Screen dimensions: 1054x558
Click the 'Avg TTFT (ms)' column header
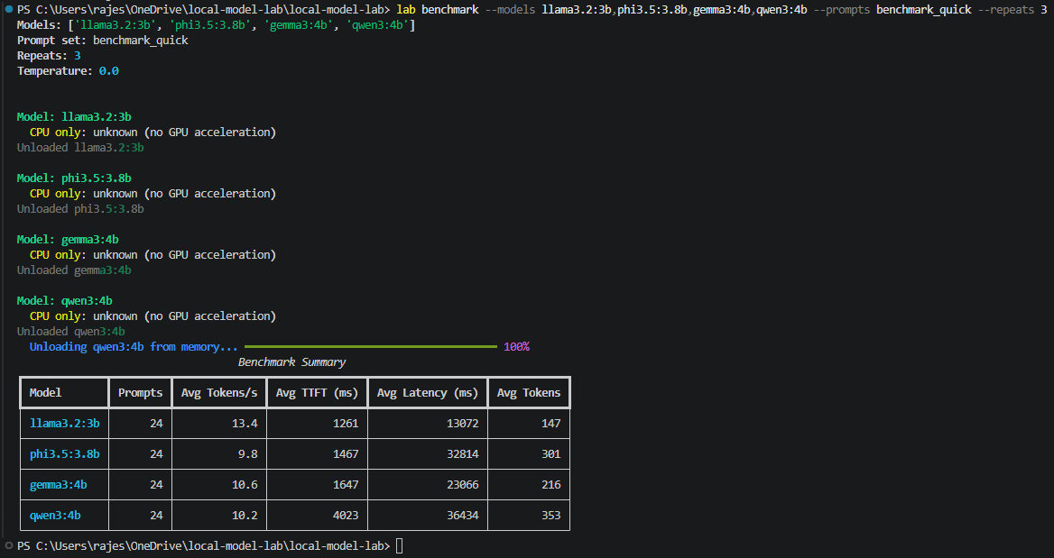[x=318, y=393]
